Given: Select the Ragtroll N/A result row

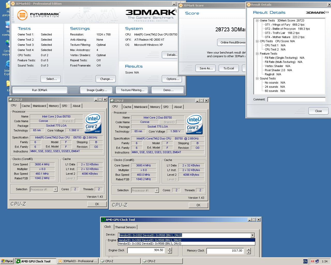Looking at the screenshot, I should (273, 74).
